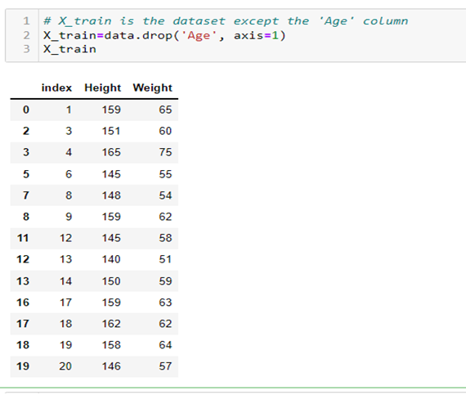
Task: Click Weight value 58
Action: [x=165, y=238]
